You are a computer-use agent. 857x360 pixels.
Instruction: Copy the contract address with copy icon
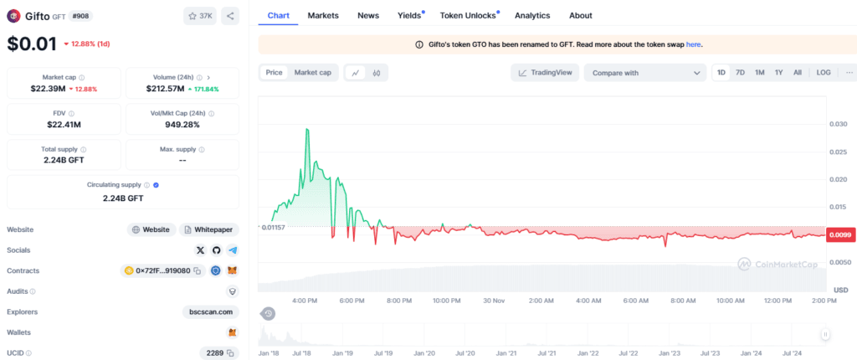[197, 270]
